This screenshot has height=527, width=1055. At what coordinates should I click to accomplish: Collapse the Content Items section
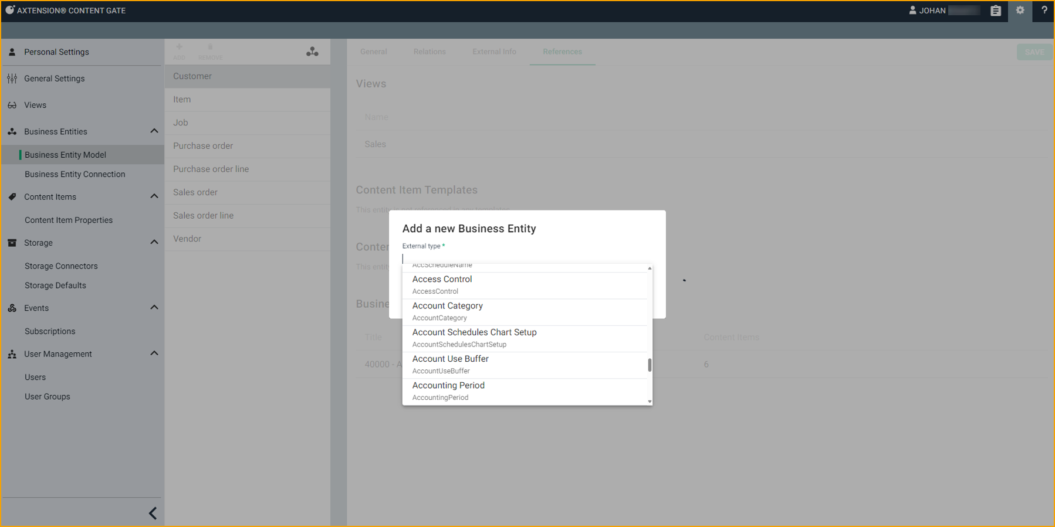click(x=154, y=196)
